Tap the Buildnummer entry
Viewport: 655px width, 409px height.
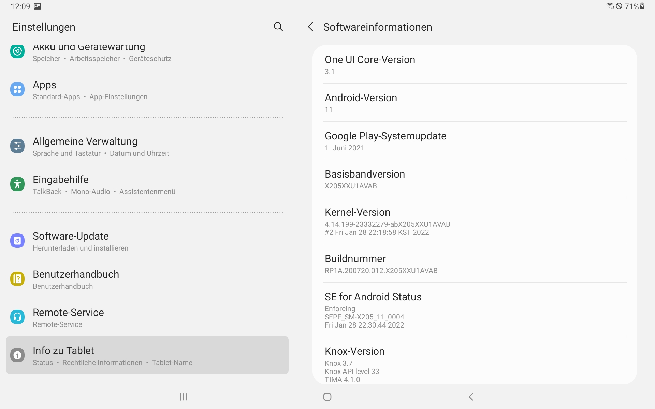(x=474, y=264)
